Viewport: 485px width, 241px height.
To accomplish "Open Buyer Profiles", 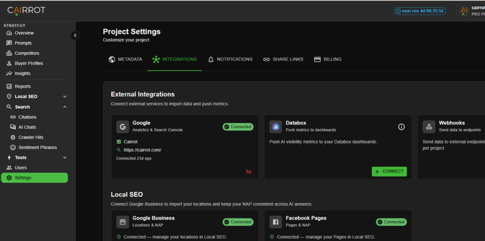I will coord(29,63).
